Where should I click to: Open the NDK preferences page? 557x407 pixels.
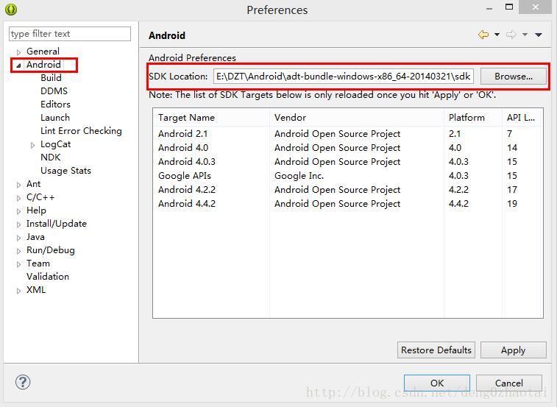coord(51,157)
